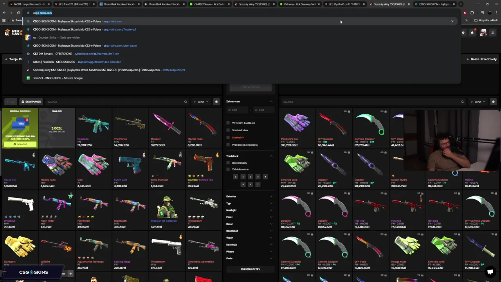Select tradelock day 3 button

(258, 177)
